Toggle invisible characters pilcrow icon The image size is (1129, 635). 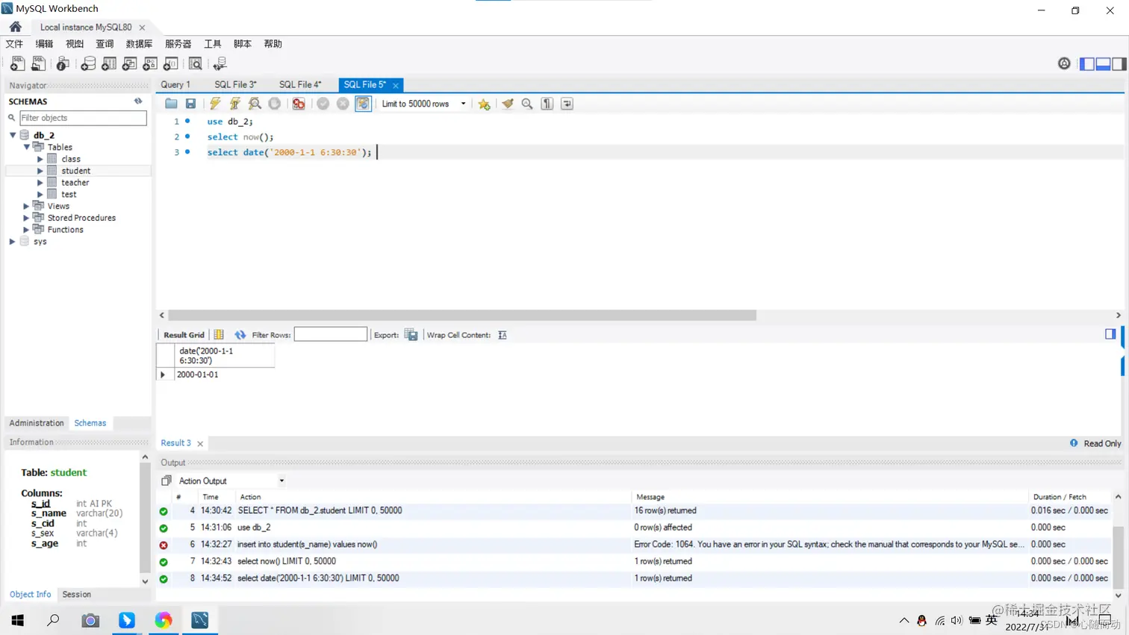(x=547, y=104)
